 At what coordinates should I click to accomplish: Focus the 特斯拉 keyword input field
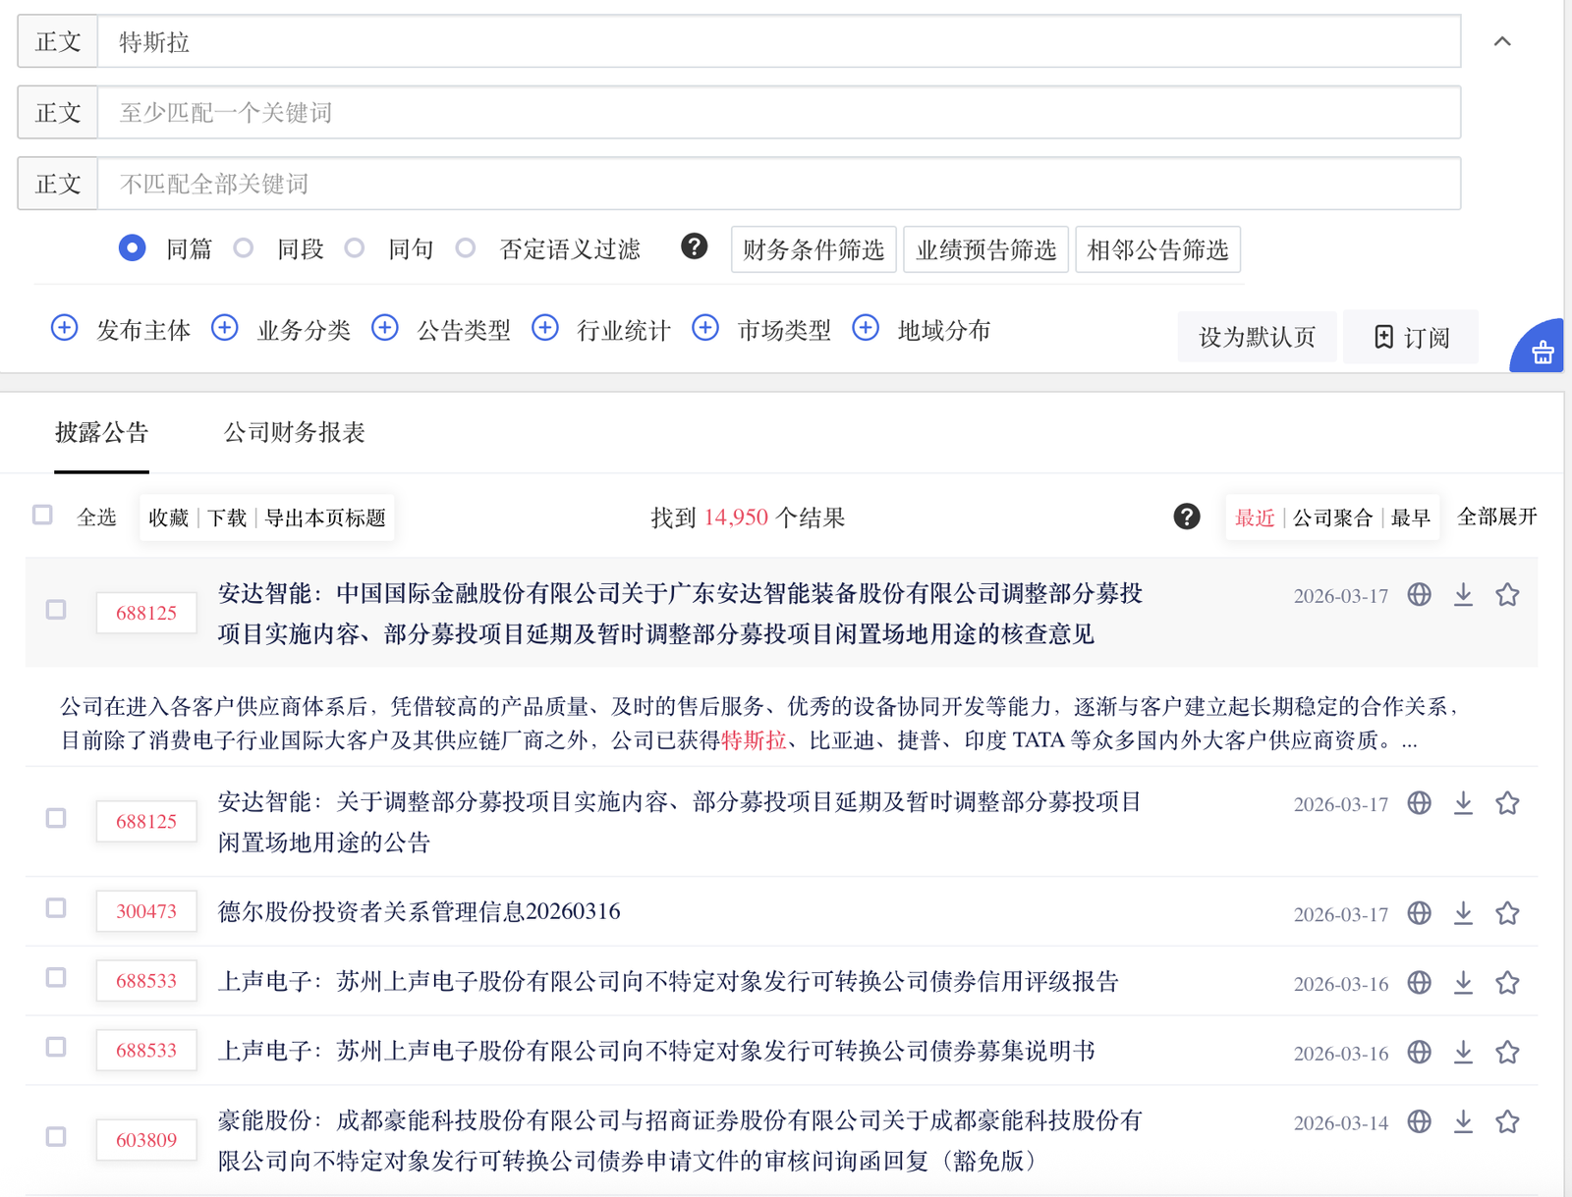(x=779, y=41)
